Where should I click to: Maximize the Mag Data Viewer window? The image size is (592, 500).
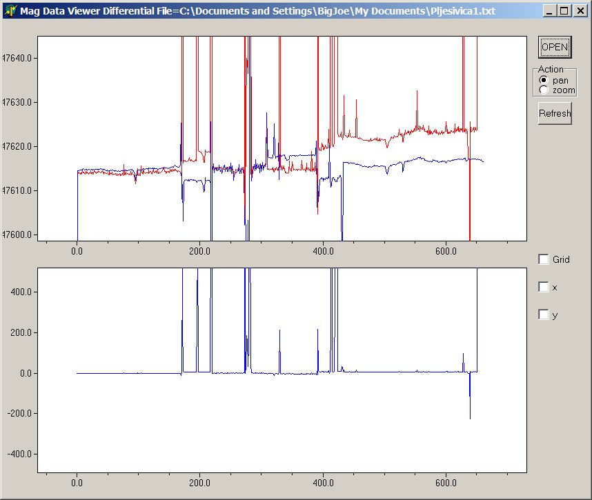[x=564, y=11]
